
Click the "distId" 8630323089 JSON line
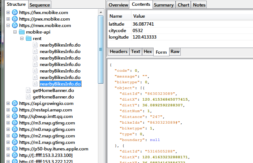pyautogui.click(x=148, y=93)
